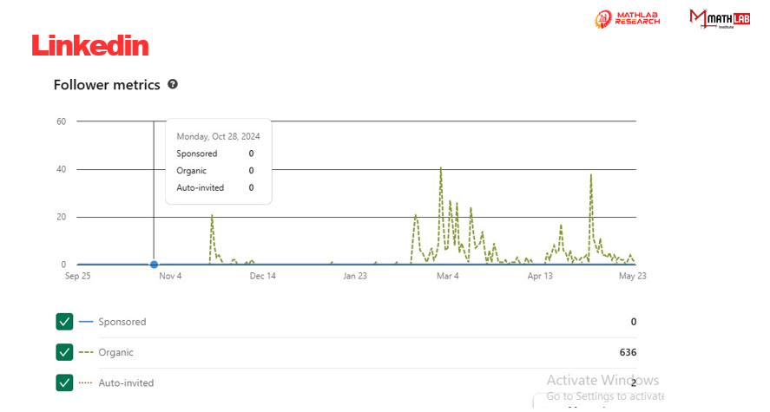Click the tooltip Auto-invited row
This screenshot has height=412, width=770.
[x=215, y=188]
